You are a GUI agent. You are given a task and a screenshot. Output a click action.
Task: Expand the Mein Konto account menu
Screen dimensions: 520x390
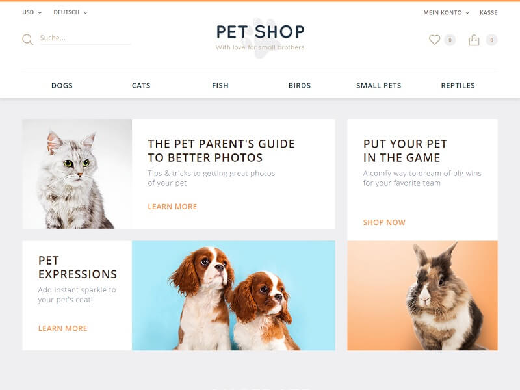click(447, 12)
